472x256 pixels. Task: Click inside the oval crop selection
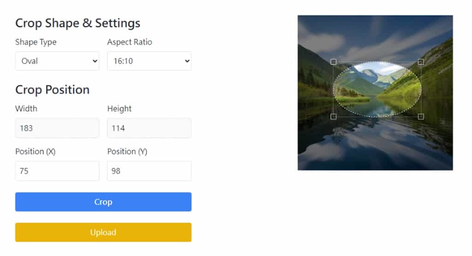[x=377, y=89]
